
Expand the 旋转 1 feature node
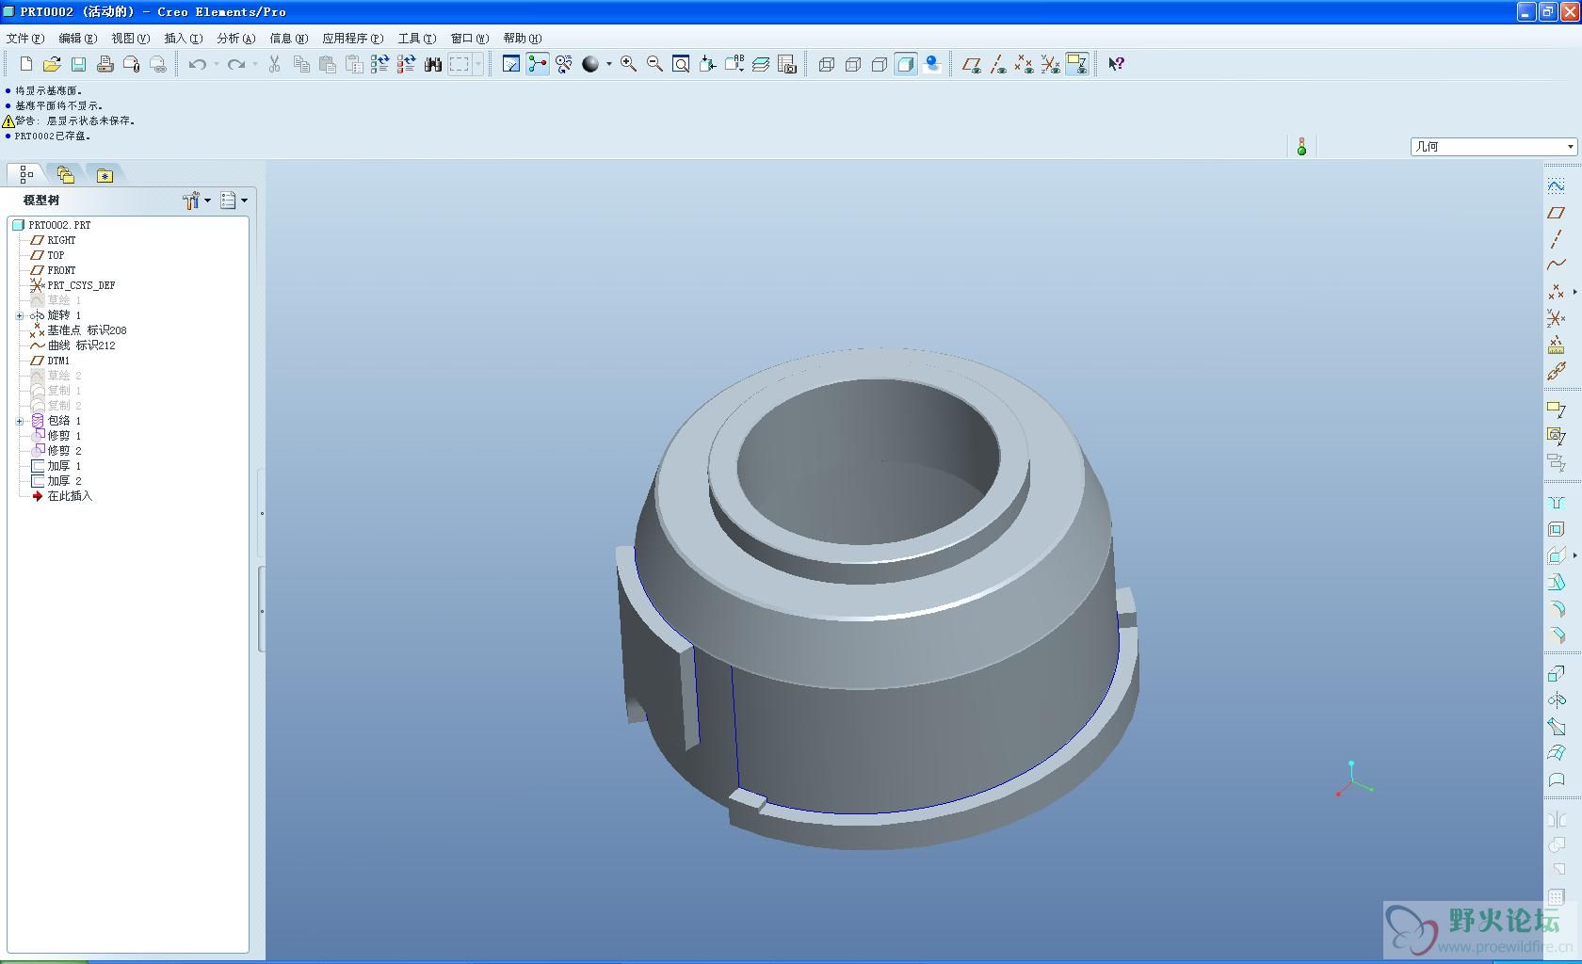click(x=20, y=315)
